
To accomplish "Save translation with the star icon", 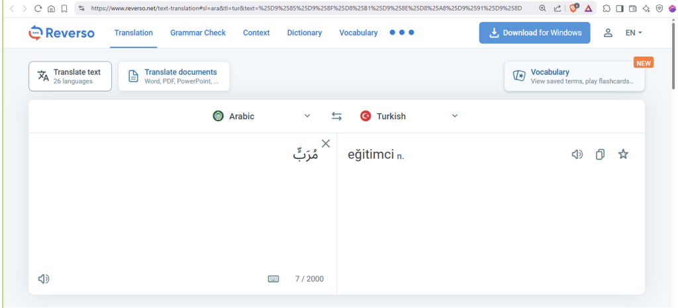I will [622, 154].
